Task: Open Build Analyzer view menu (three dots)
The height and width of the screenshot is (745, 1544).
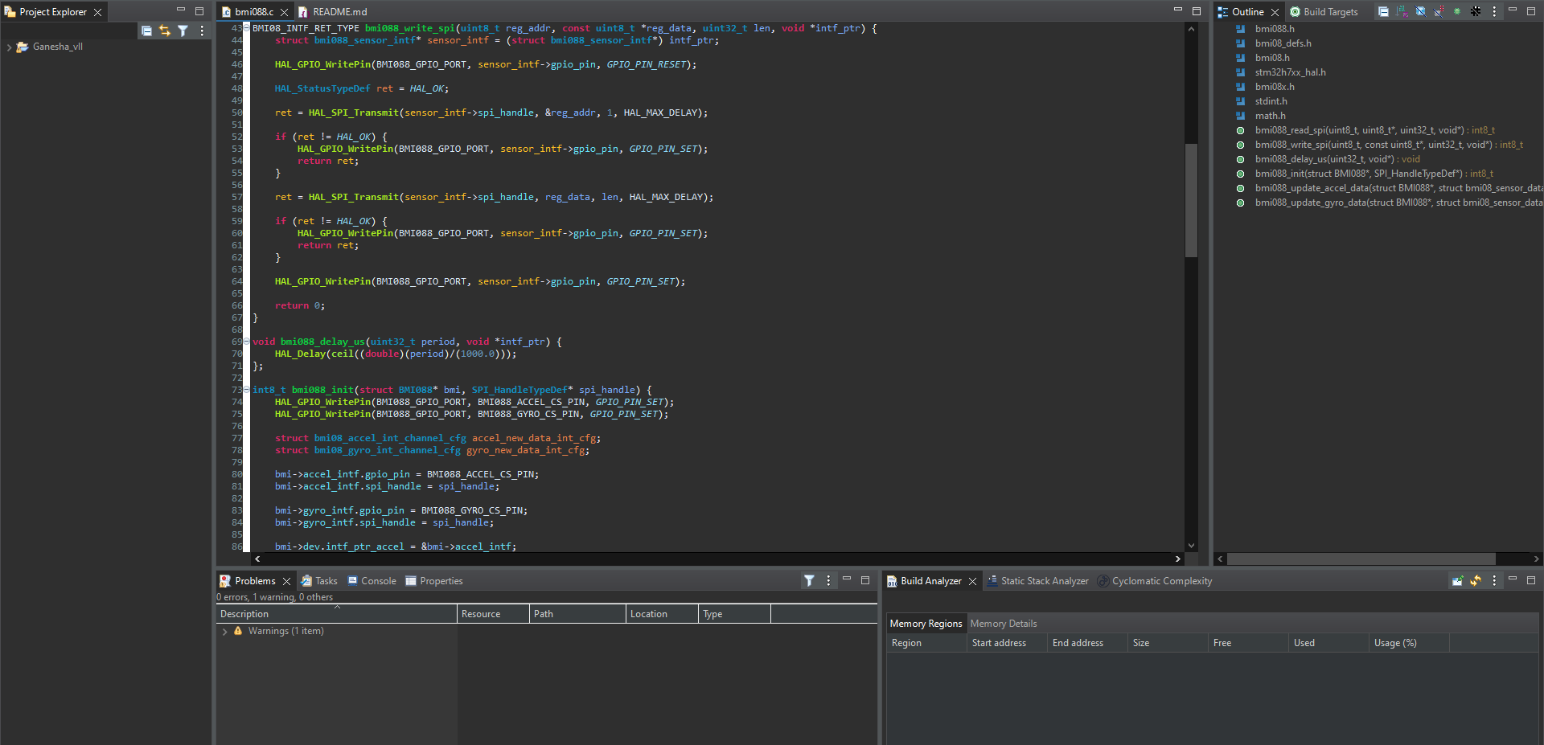Action: [1494, 580]
